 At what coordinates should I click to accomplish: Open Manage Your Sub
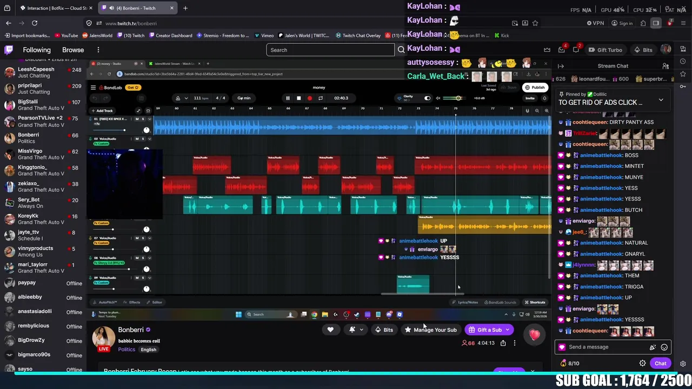(431, 330)
